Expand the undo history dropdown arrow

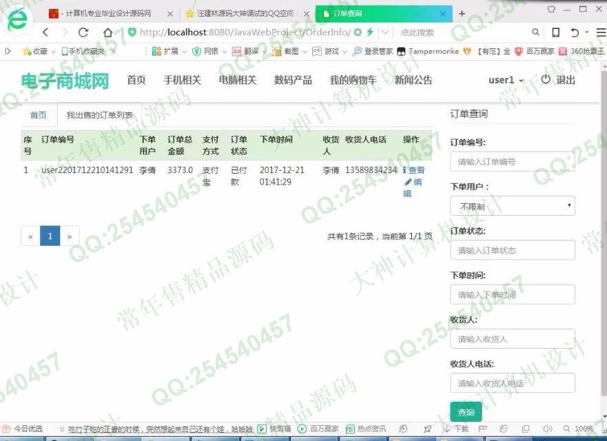587,32
